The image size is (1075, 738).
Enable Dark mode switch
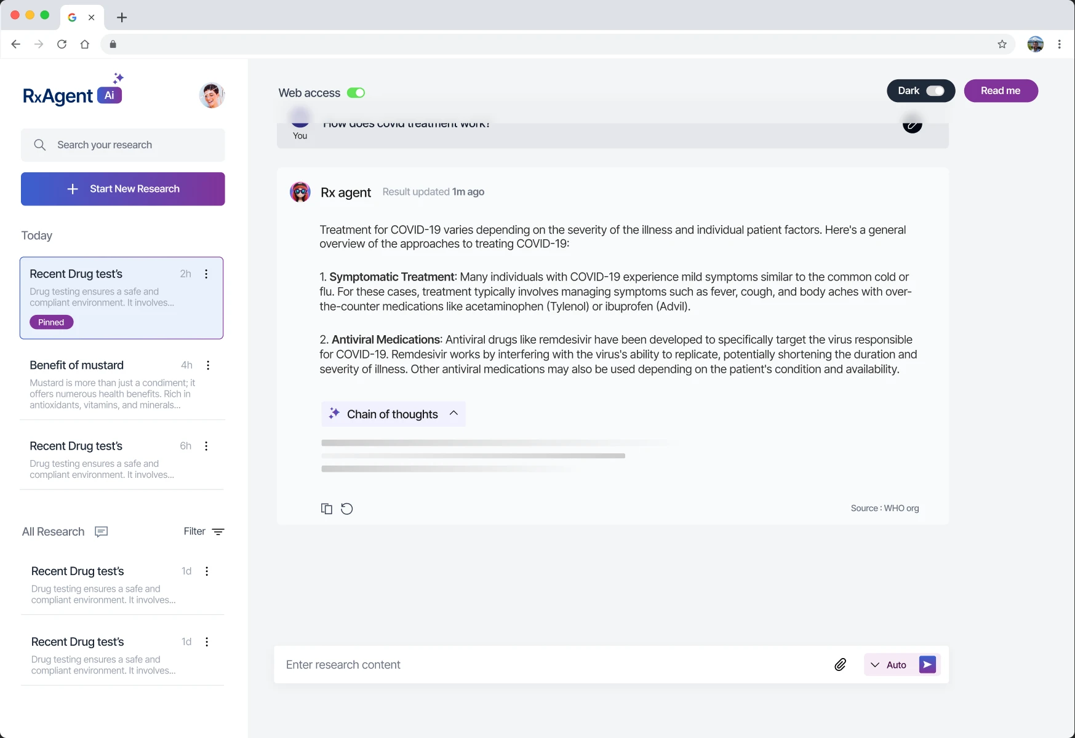935,91
